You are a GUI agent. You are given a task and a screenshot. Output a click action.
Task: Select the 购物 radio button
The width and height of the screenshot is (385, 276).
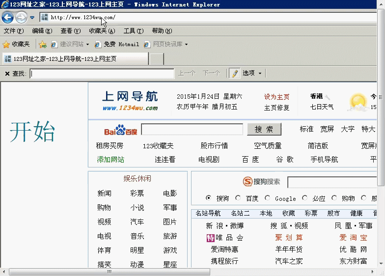pyautogui.click(x=334, y=197)
